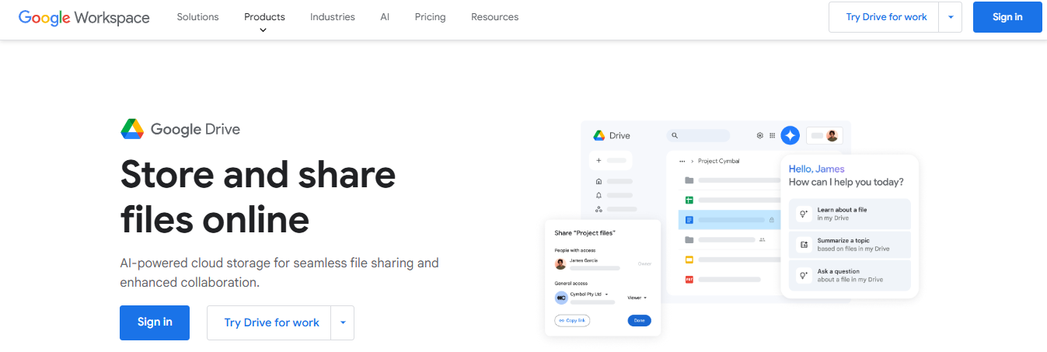The width and height of the screenshot is (1047, 352).
Task: Click the "Hello, James" greeting text
Action: pos(816,169)
